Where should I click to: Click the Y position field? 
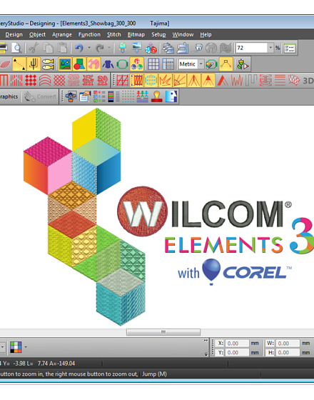click(237, 352)
